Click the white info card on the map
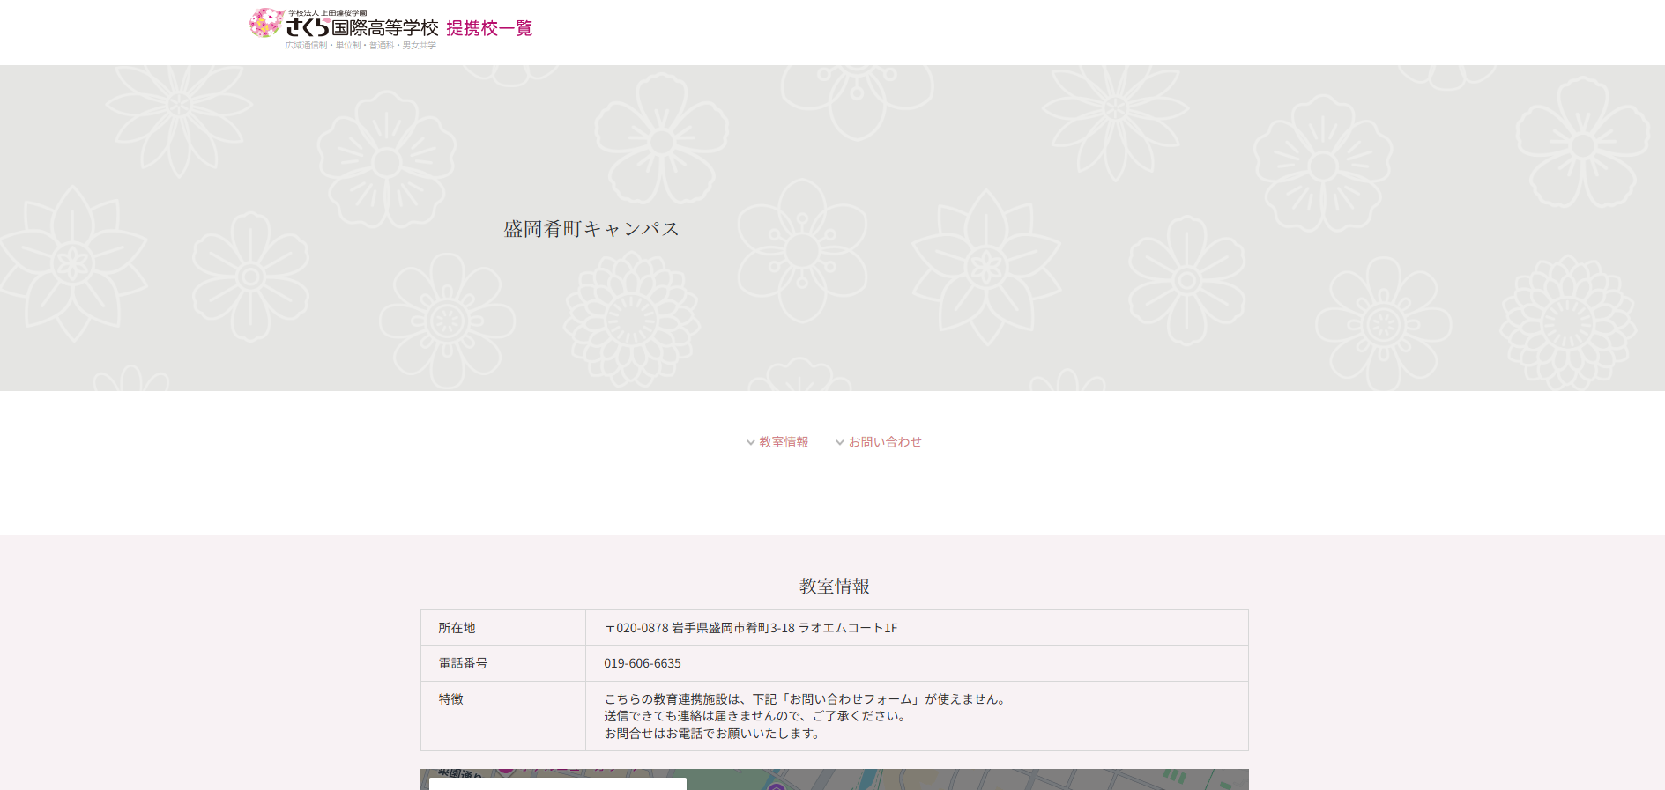The width and height of the screenshot is (1665, 790). [x=557, y=784]
